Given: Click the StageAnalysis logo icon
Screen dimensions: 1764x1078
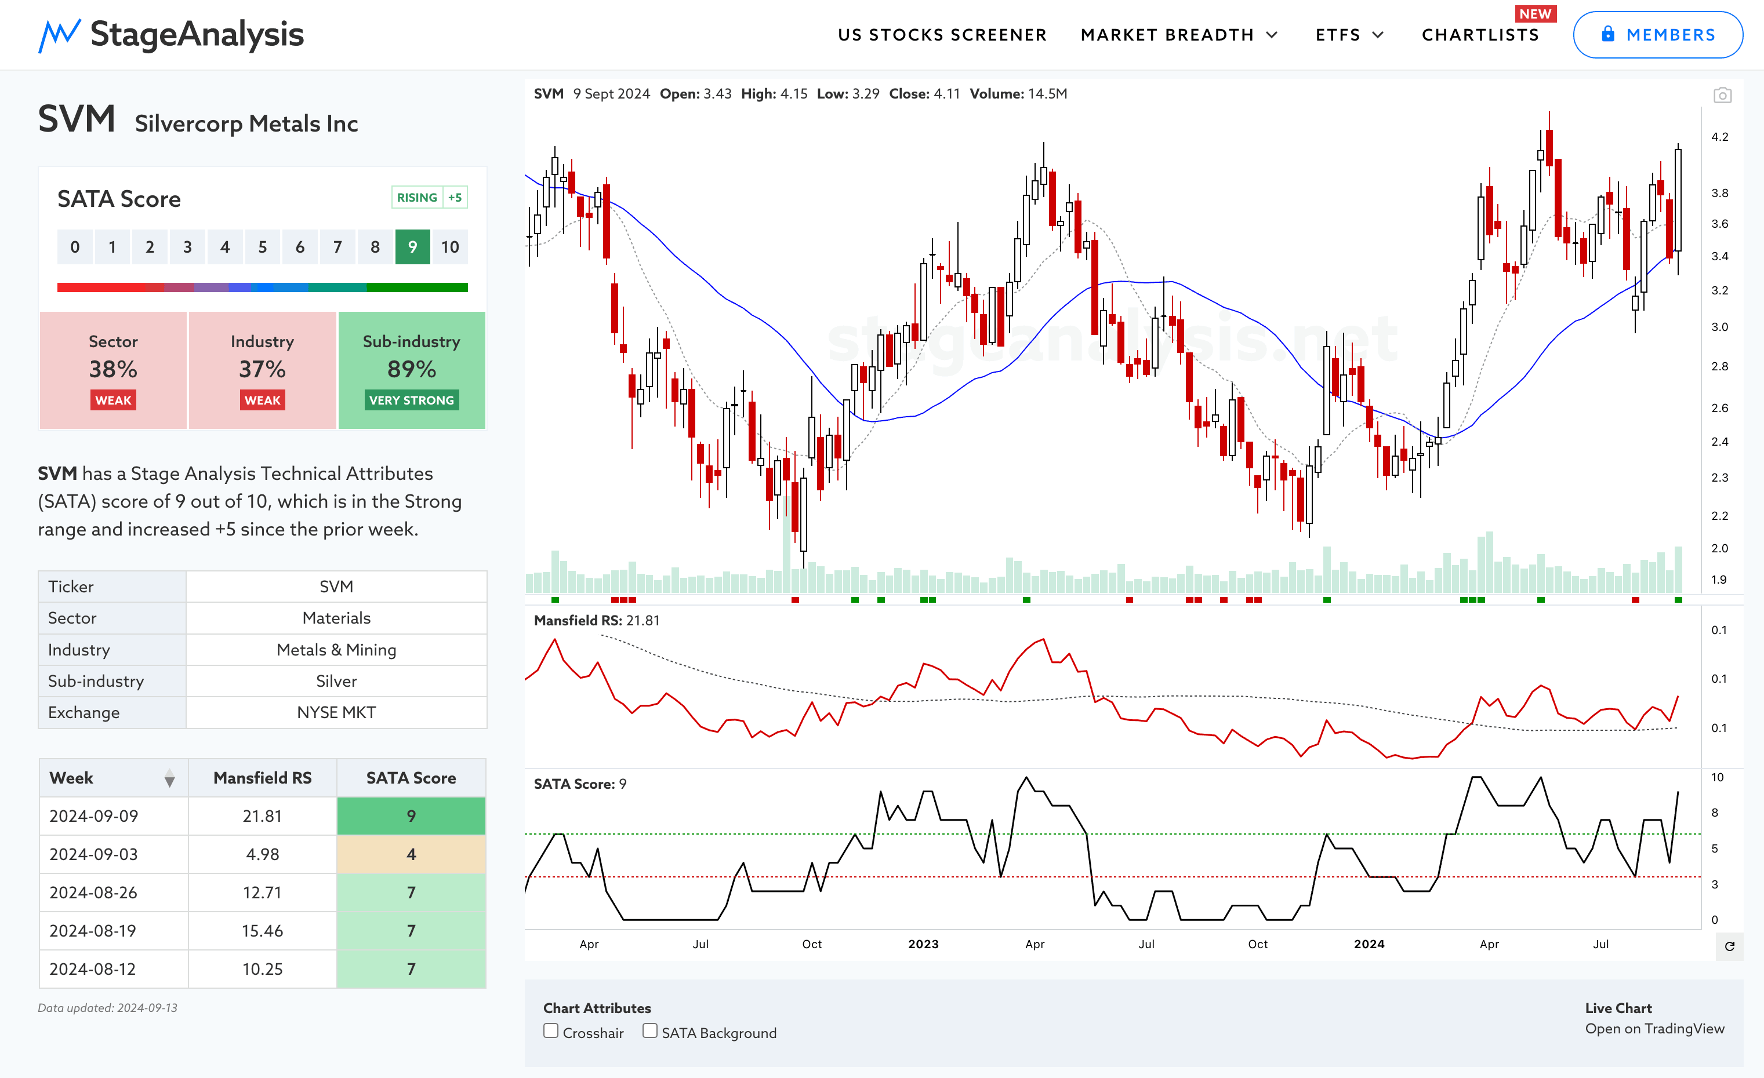Looking at the screenshot, I should point(59,35).
